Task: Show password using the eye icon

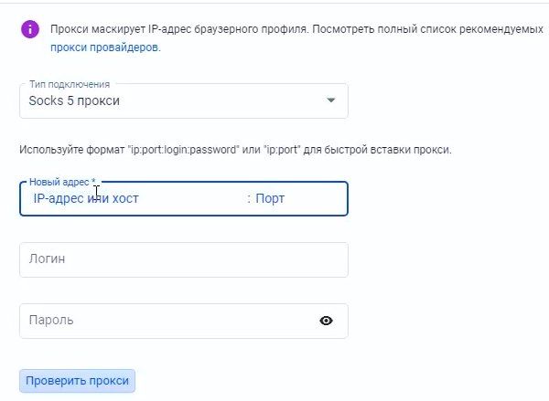Action: click(x=326, y=321)
